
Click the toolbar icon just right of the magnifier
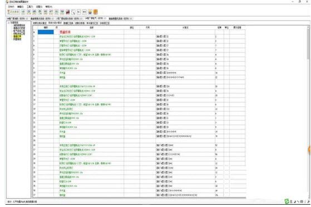point(79,12)
